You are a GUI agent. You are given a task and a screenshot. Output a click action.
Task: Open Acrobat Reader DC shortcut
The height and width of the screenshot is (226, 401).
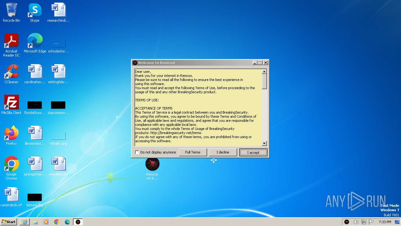pyautogui.click(x=11, y=45)
